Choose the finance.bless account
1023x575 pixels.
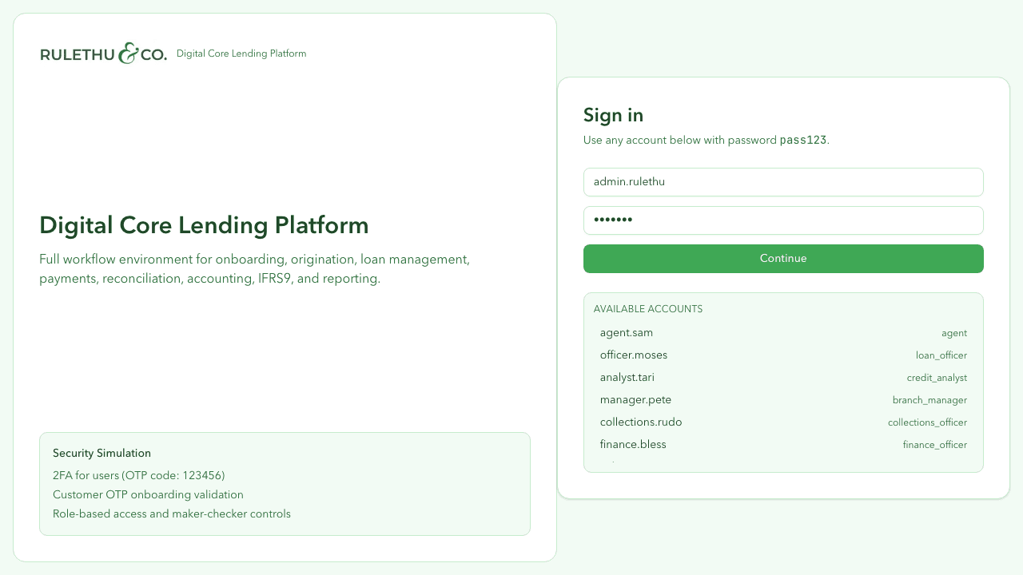(x=633, y=444)
